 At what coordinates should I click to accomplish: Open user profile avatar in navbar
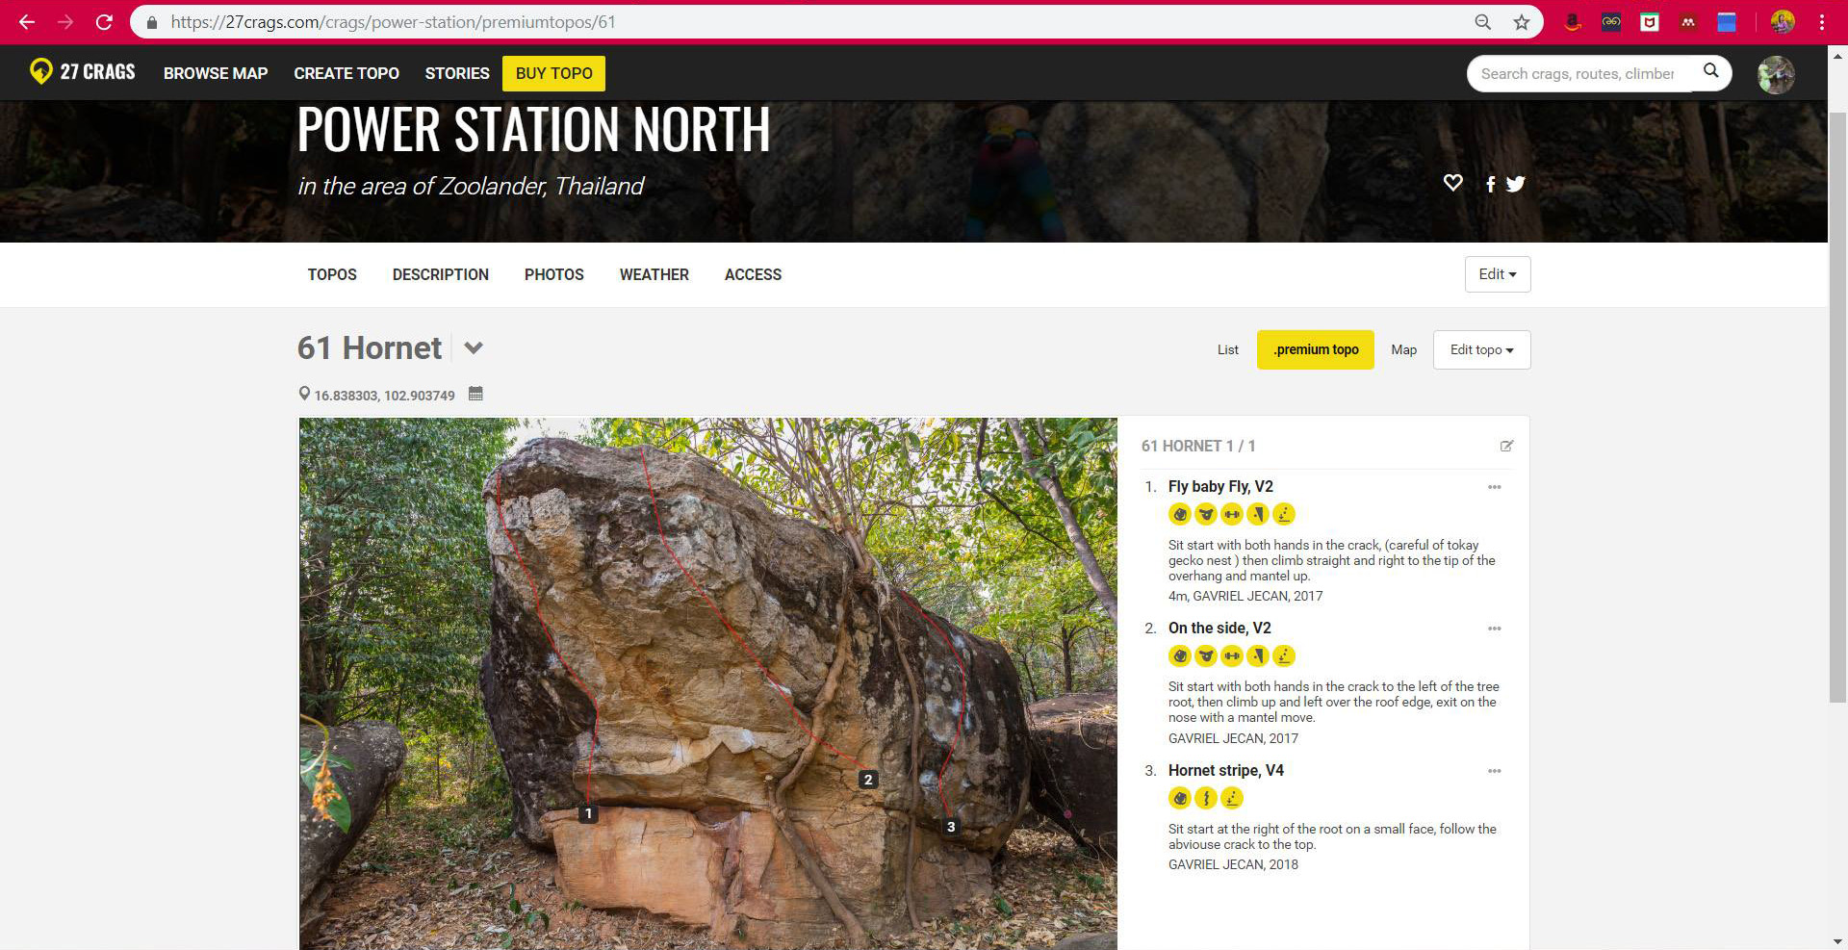(1776, 74)
